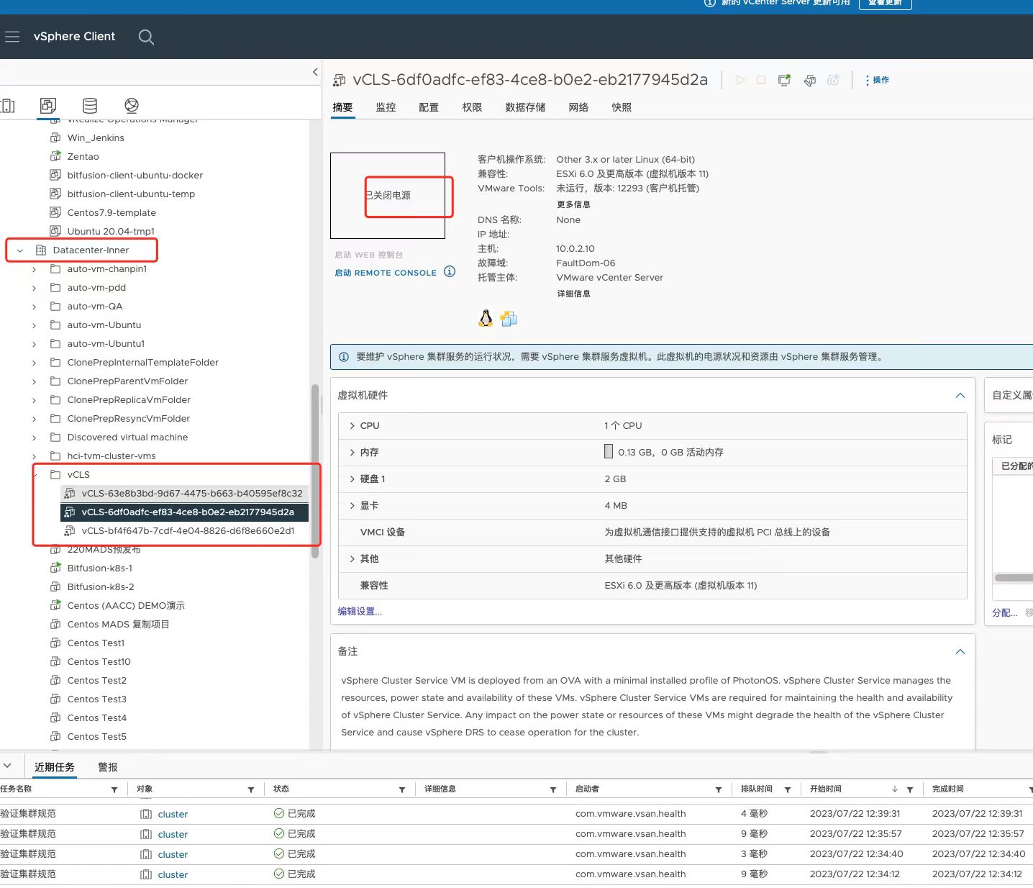The width and height of the screenshot is (1033, 888).
Task: Click vCLS folder icon
Action: (55, 475)
